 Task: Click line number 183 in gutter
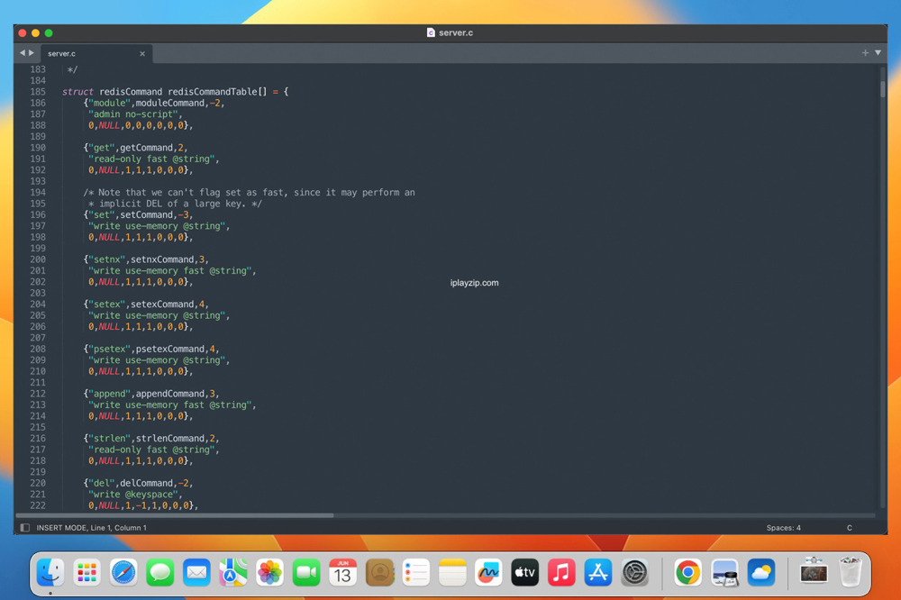click(38, 69)
